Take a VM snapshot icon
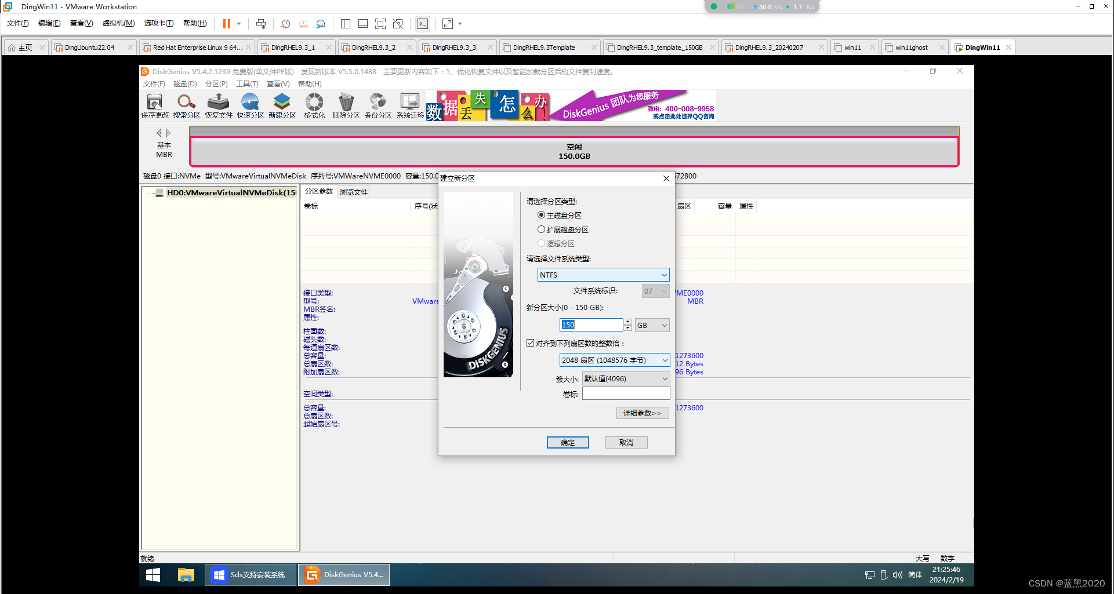 (286, 24)
